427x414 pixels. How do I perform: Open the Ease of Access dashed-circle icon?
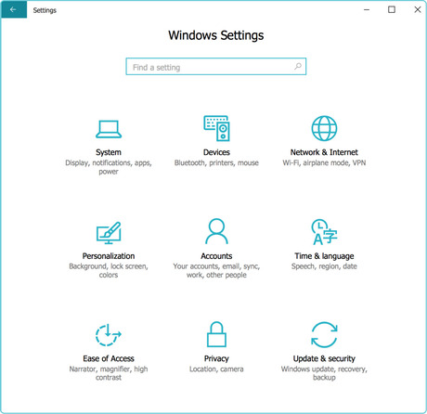point(109,335)
